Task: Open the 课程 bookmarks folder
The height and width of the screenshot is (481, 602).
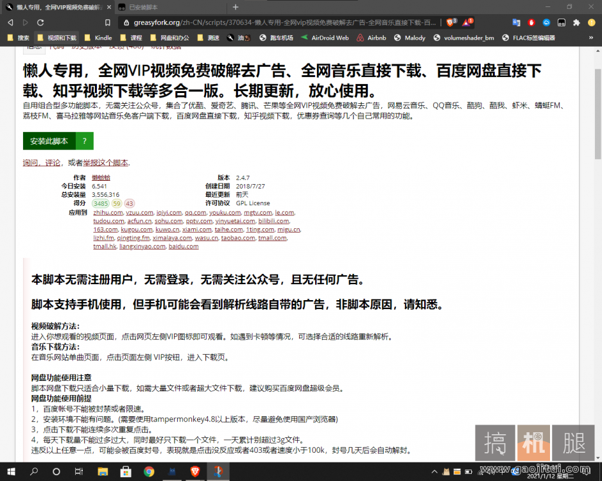Action: click(131, 38)
